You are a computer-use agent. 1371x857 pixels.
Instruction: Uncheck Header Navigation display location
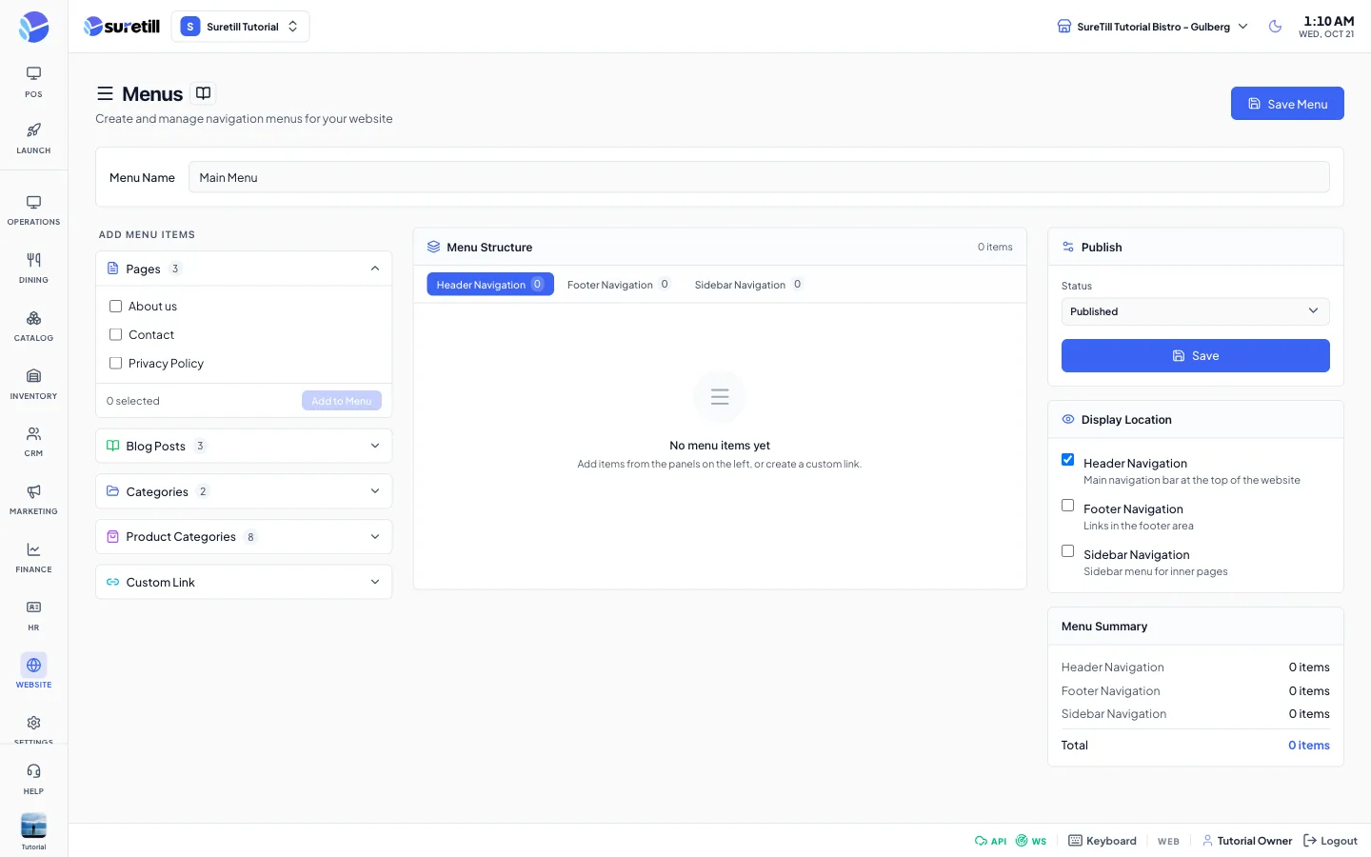1067,460
